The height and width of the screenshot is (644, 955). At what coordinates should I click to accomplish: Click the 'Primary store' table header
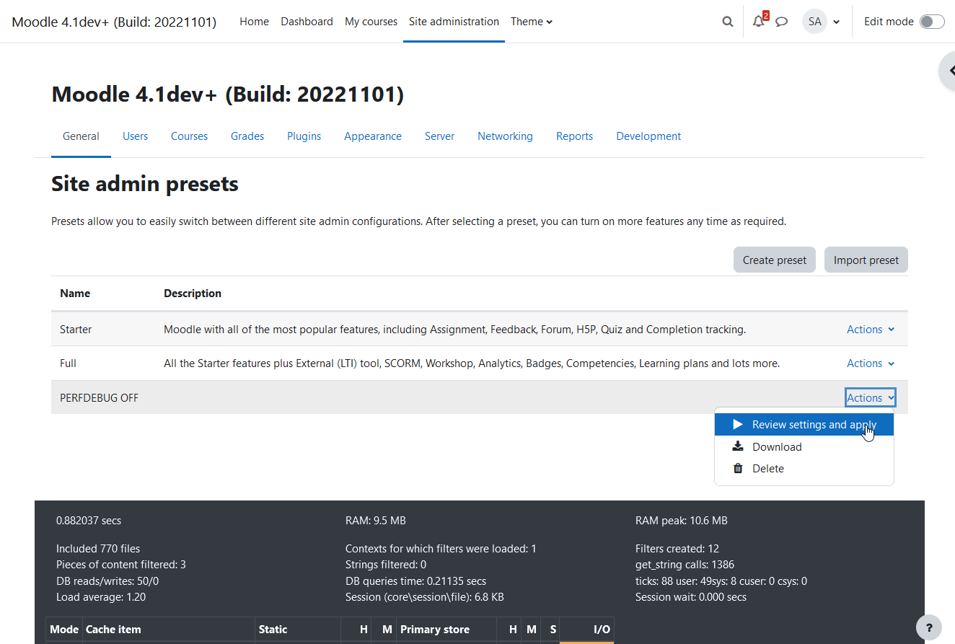pyautogui.click(x=435, y=629)
